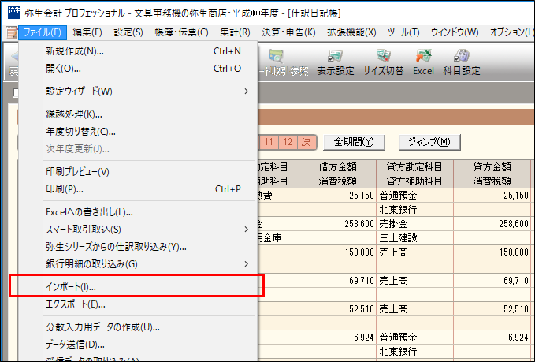Click the 借方金額 column header
This screenshot has width=535, height=362.
tap(337, 166)
